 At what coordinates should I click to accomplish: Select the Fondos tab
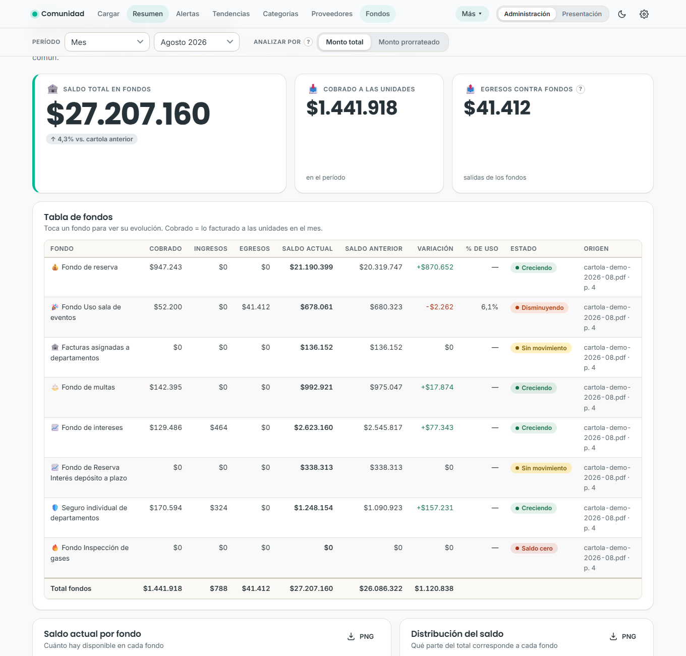[378, 14]
